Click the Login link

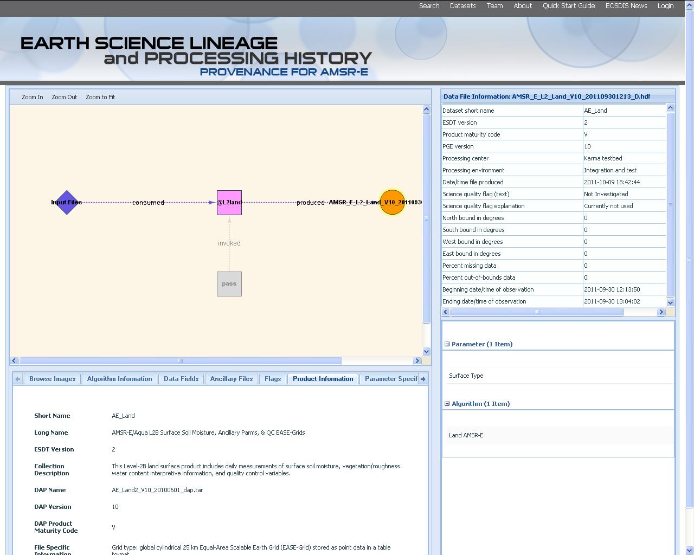[665, 6]
